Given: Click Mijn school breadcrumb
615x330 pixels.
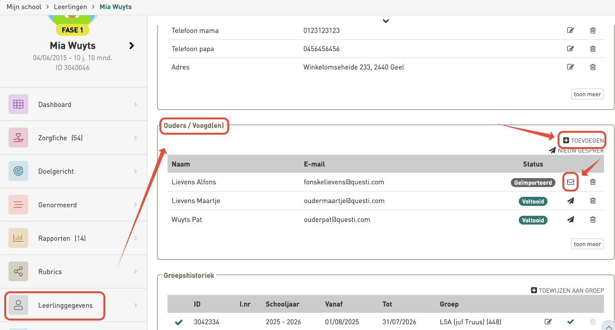Looking at the screenshot, I should click(24, 7).
